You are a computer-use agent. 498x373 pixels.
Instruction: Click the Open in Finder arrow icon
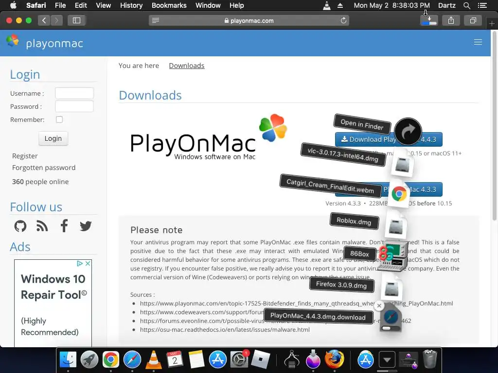[408, 132]
